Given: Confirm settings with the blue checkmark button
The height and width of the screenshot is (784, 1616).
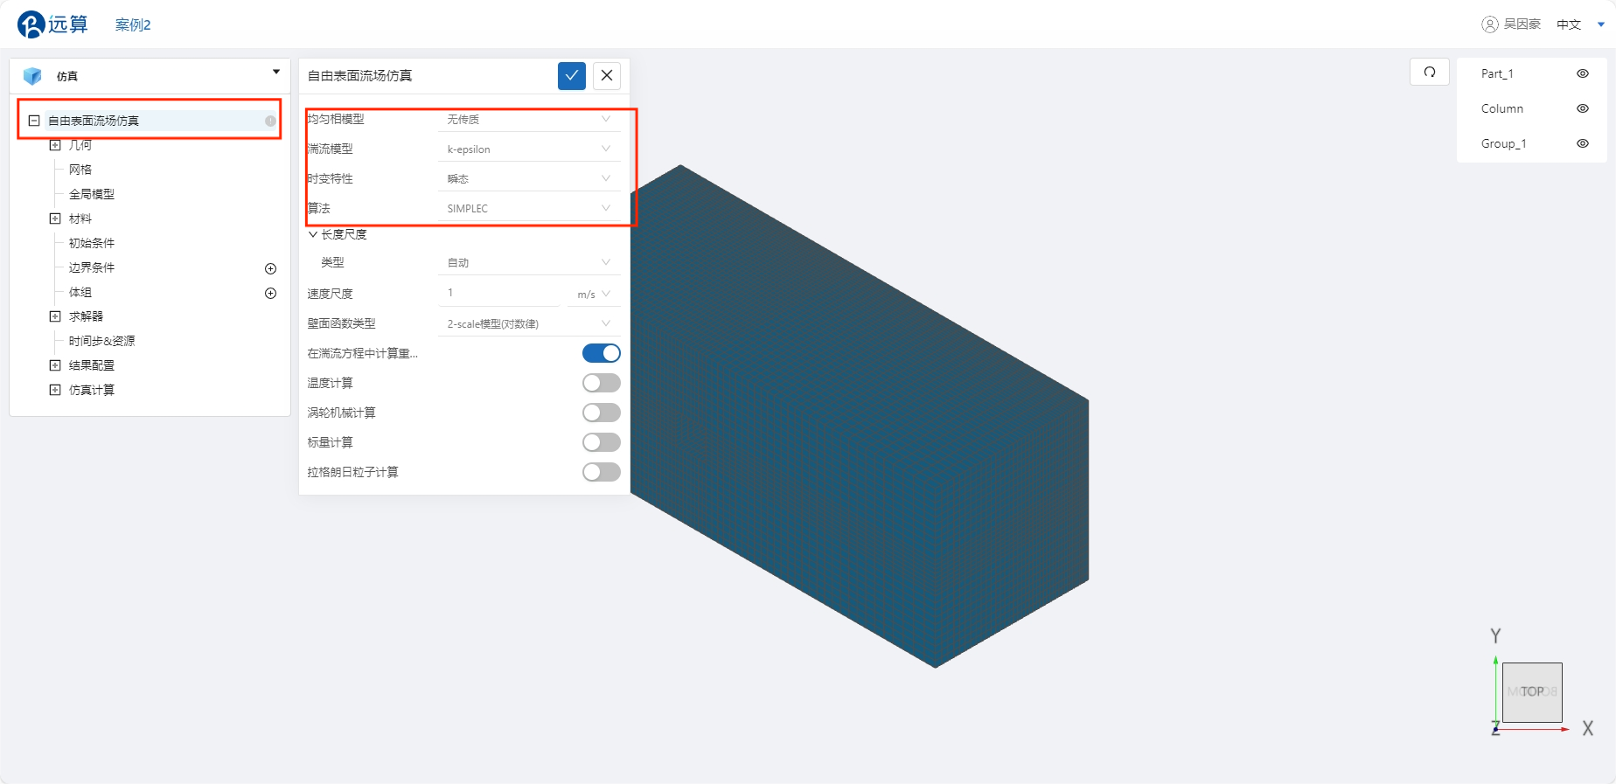Looking at the screenshot, I should pos(571,75).
